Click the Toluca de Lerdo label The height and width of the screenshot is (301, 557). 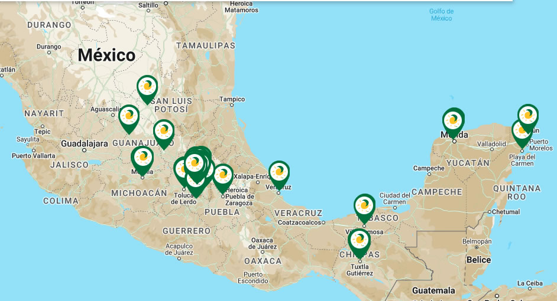click(x=184, y=198)
